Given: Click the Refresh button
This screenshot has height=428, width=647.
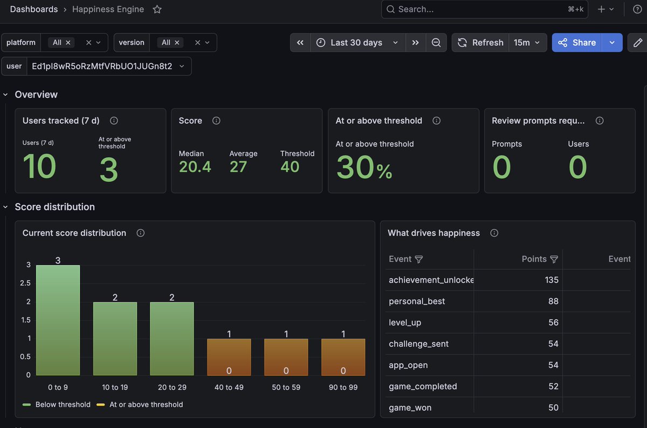Looking at the screenshot, I should [480, 43].
